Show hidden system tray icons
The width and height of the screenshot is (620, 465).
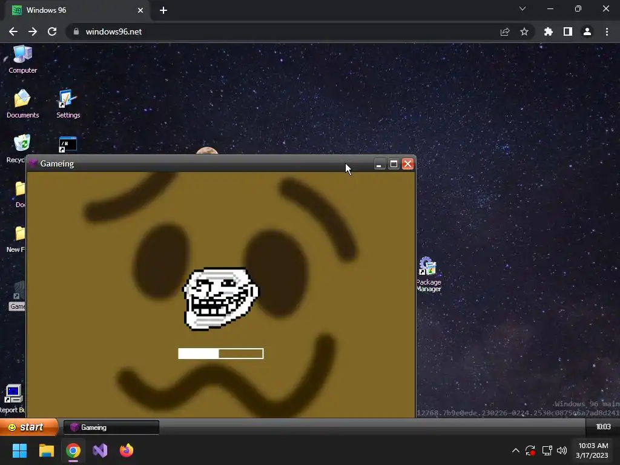(516, 450)
